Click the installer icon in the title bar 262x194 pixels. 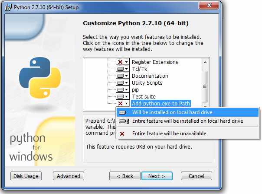[7, 7]
